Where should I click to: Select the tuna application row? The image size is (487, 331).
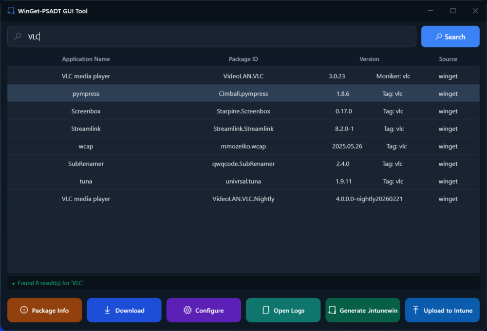coord(243,181)
